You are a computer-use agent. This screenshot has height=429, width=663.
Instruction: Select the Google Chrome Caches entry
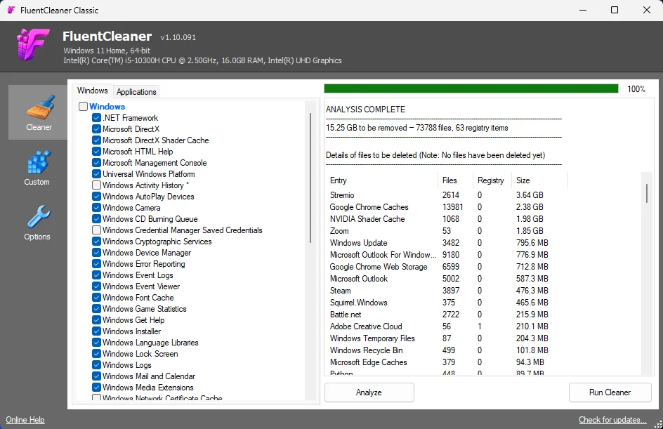coord(448,207)
